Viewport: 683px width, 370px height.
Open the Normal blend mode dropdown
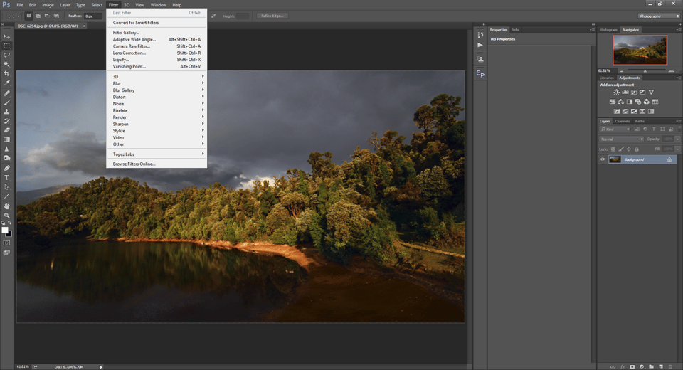point(622,139)
